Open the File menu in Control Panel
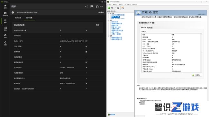This screenshot has width=209, height=117. (x=109, y=4)
